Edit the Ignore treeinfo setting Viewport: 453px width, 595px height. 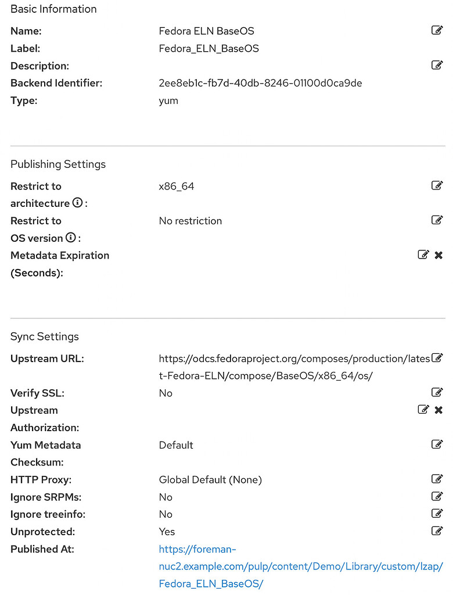point(437,513)
